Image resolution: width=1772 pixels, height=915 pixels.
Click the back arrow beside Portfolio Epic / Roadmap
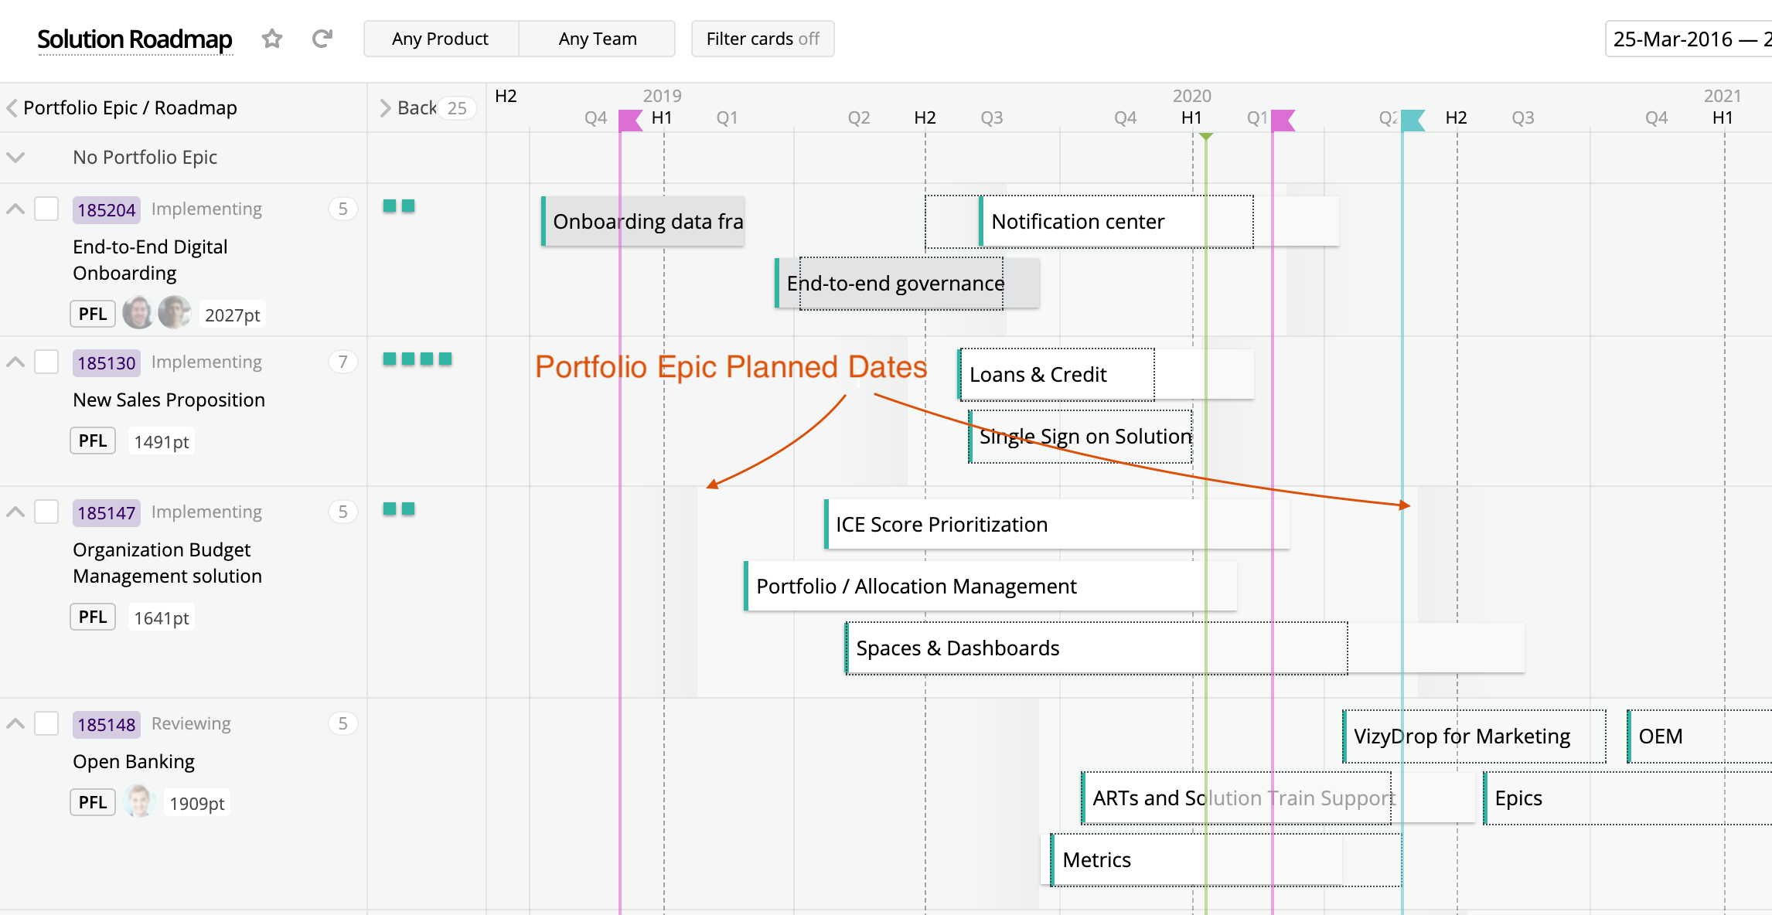(12, 108)
